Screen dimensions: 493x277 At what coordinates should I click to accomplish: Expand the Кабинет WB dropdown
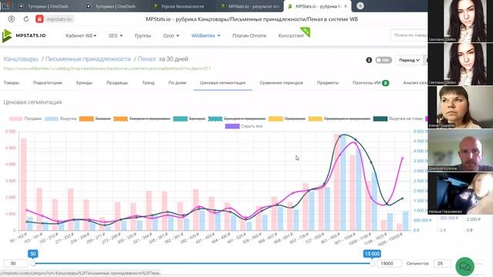81,36
